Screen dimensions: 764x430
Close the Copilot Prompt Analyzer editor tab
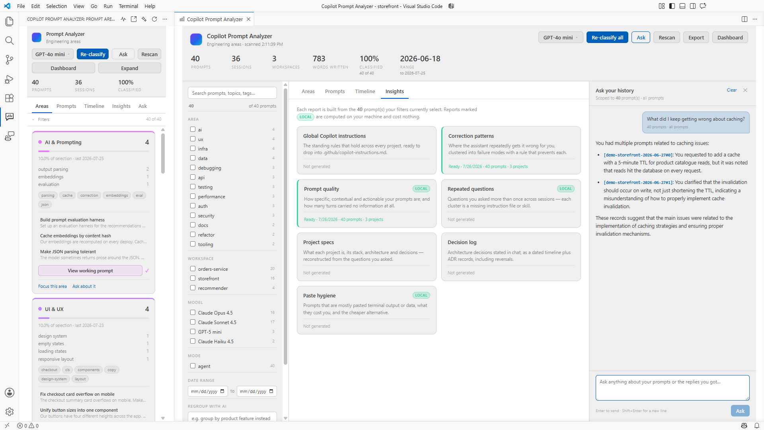pyautogui.click(x=249, y=19)
